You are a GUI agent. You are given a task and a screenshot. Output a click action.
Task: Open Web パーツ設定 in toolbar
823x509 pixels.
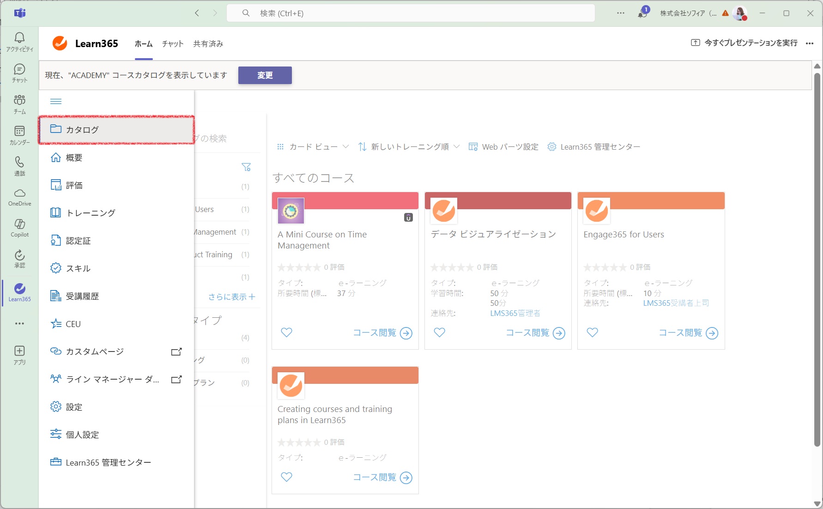click(503, 147)
